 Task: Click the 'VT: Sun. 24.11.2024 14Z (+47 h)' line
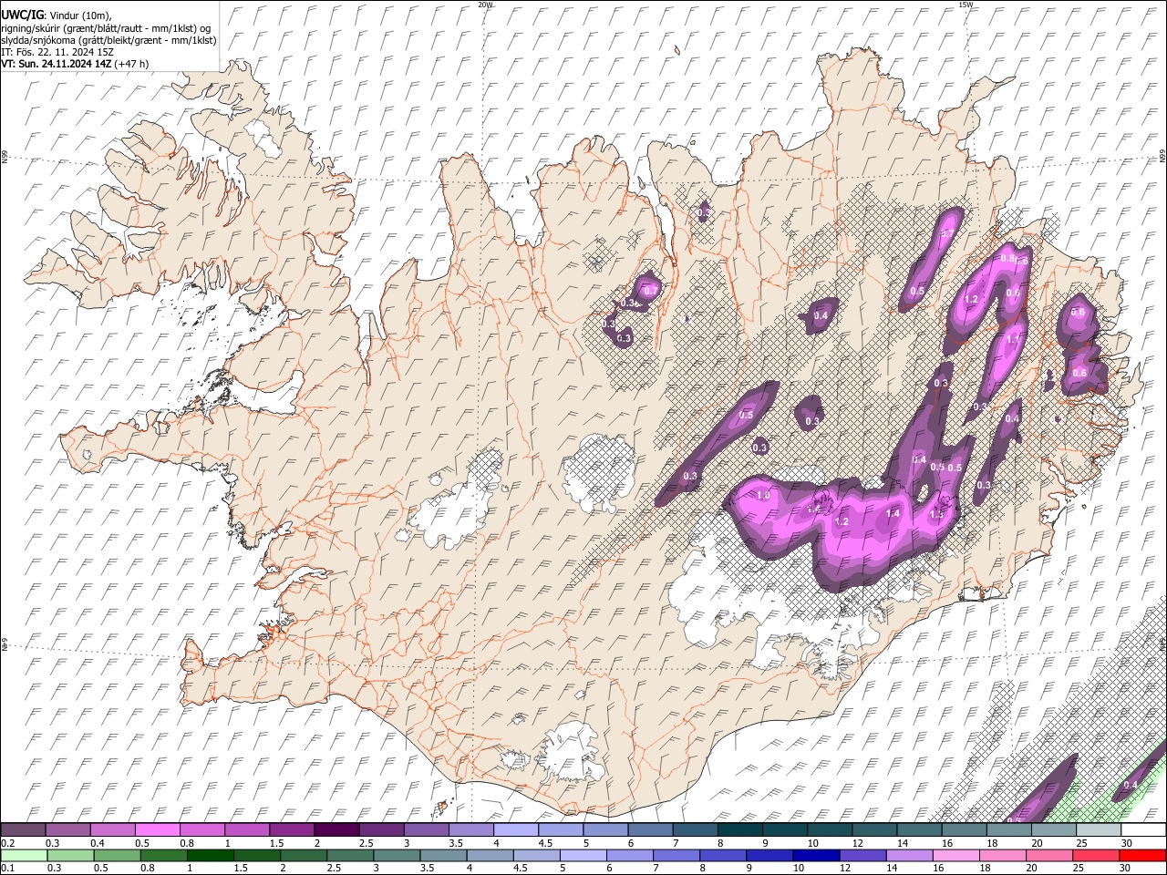pos(75,64)
